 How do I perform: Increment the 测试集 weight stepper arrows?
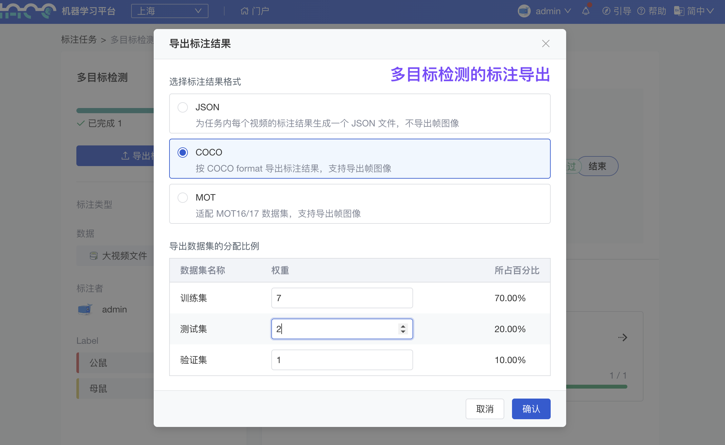(x=403, y=326)
